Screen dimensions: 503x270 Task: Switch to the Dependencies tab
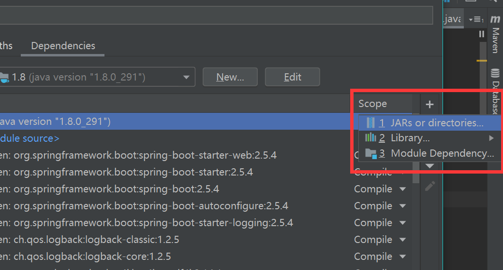tap(63, 46)
